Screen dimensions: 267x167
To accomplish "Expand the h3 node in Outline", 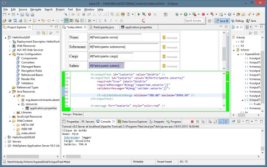I will pyautogui.click(x=234, y=46).
